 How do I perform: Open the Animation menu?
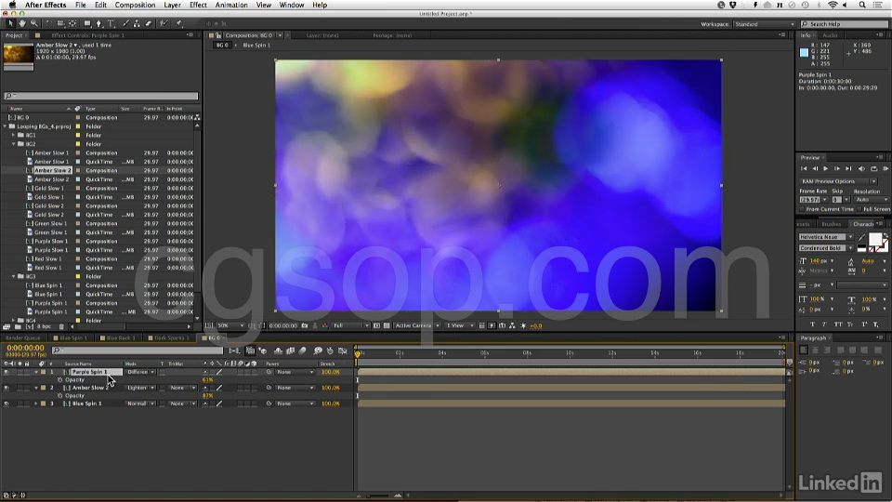231,6
